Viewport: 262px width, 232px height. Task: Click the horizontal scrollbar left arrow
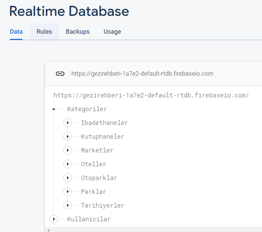[x=48, y=230]
